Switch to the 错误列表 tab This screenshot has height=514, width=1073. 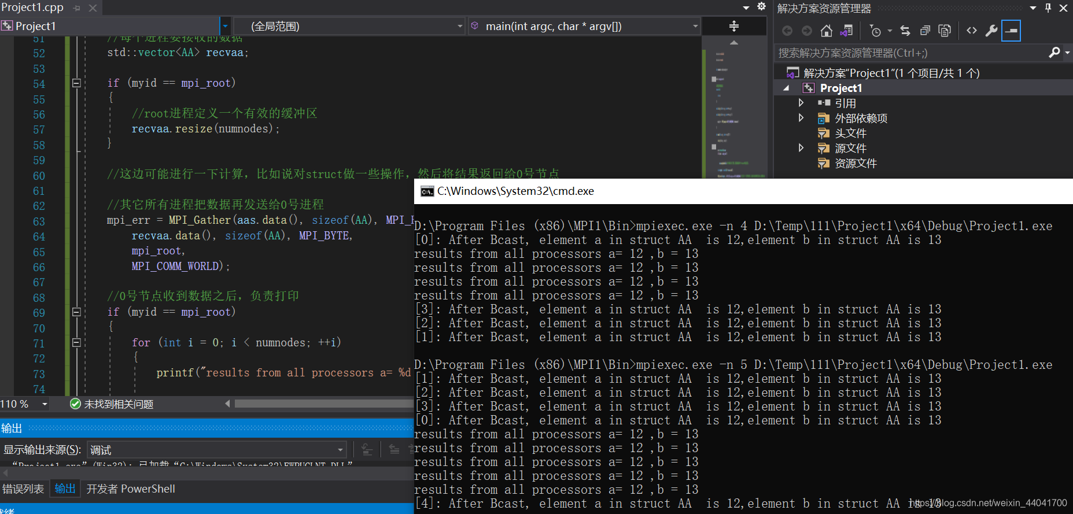23,489
